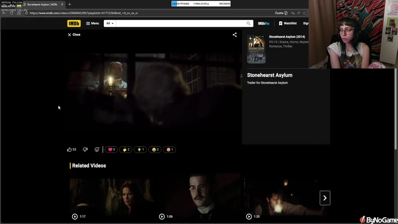Like the trailer with thumbs up

(72, 149)
